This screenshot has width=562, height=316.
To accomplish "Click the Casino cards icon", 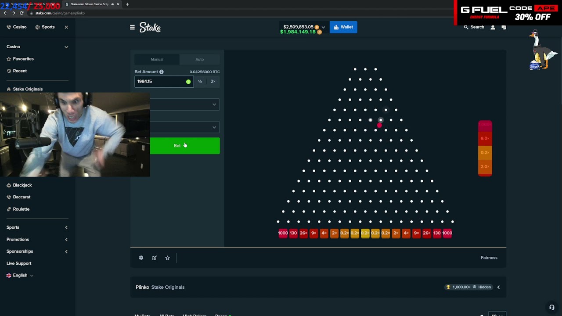I will tap(9, 27).
